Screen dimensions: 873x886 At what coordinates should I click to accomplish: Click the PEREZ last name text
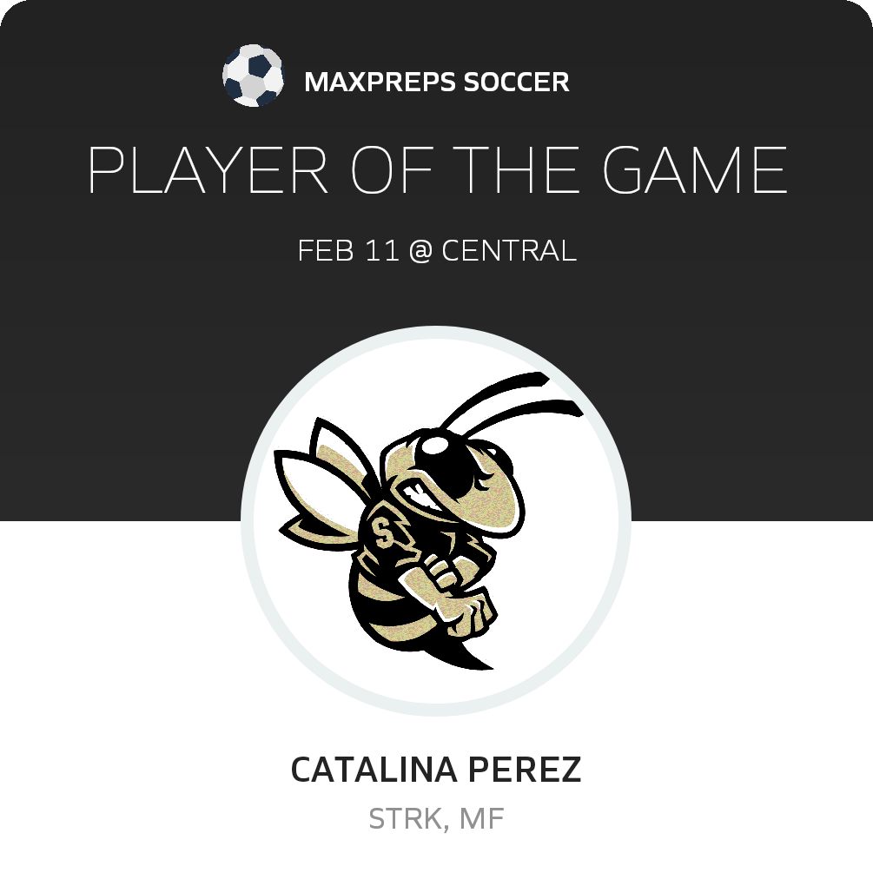pyautogui.click(x=525, y=770)
